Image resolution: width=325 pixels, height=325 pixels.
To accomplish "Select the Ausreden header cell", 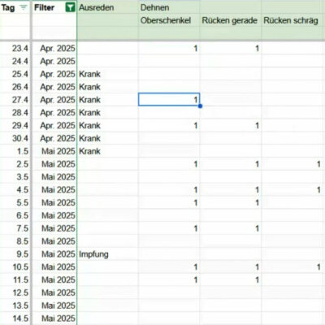I will [108, 7].
